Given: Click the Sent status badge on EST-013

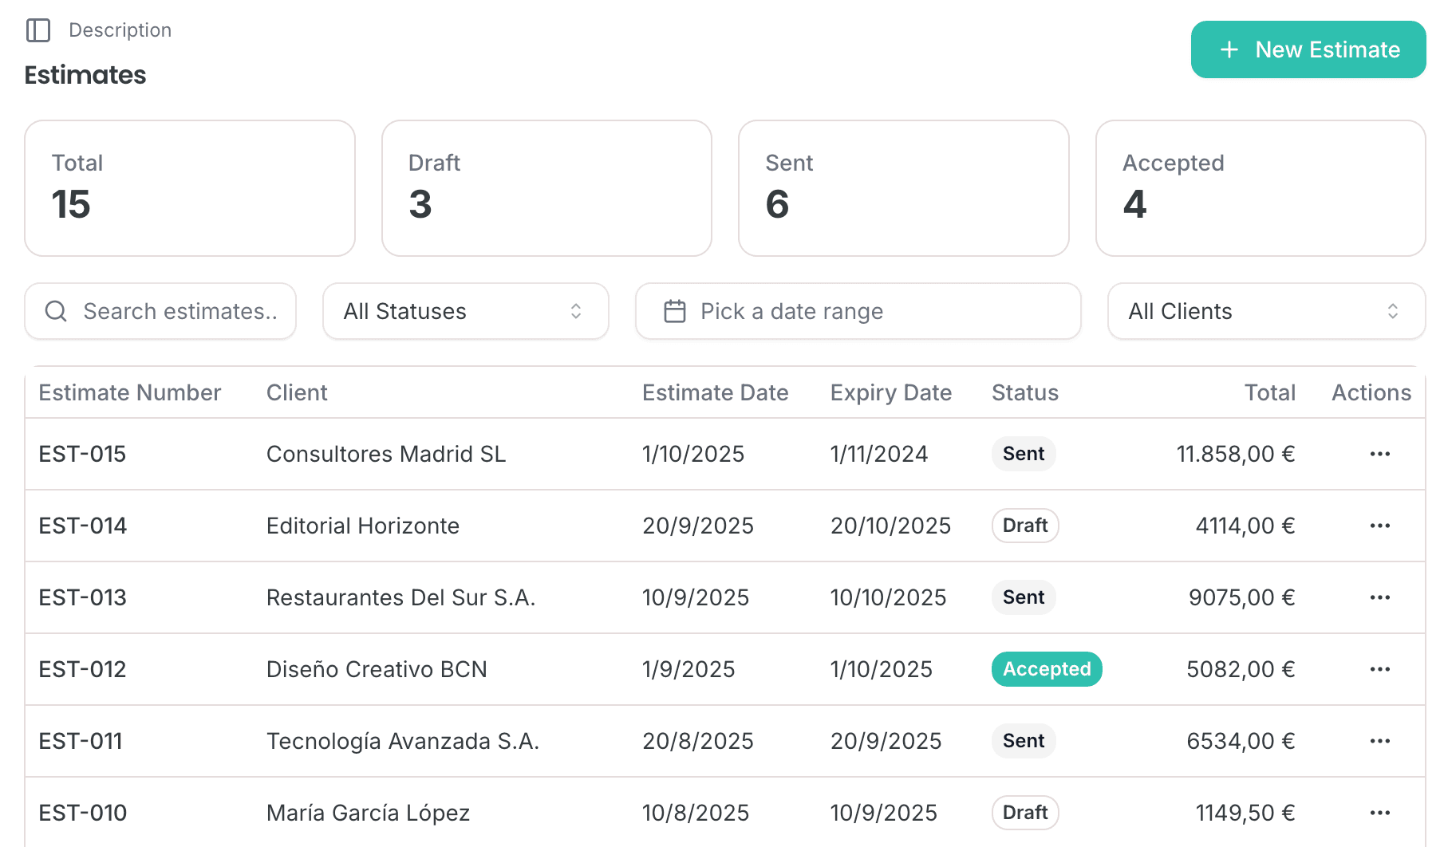Looking at the screenshot, I should pos(1024,597).
